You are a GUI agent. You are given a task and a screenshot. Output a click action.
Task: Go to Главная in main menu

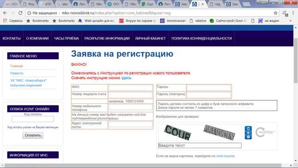(17, 66)
